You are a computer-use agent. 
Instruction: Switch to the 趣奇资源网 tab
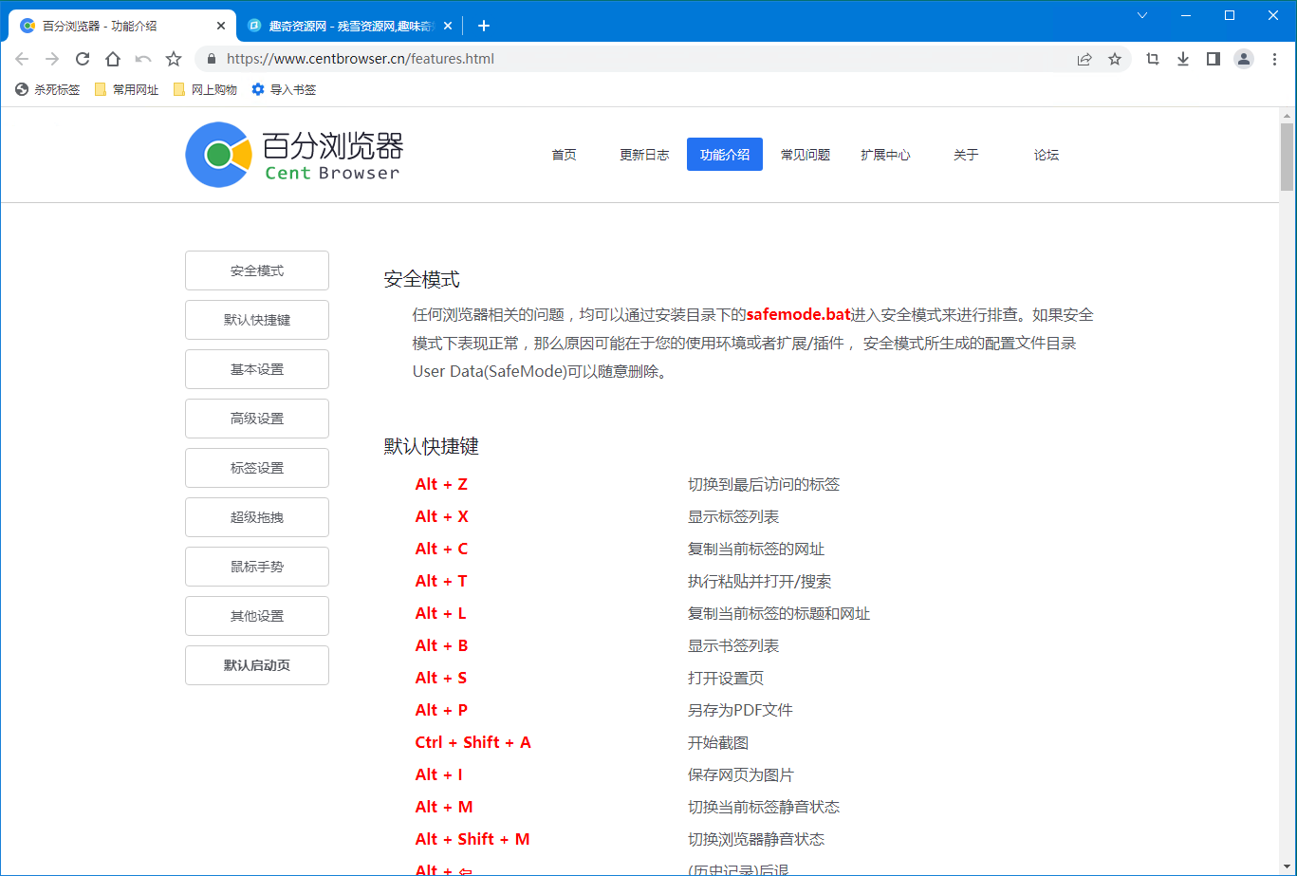click(342, 26)
